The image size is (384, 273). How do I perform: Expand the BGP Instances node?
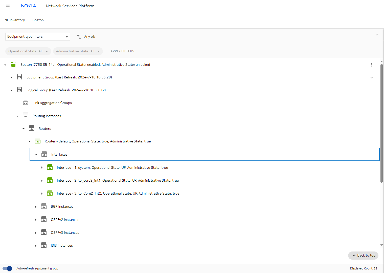pyautogui.click(x=36, y=207)
